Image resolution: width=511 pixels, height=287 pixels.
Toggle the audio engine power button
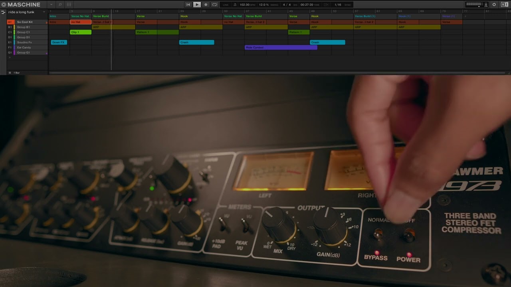click(494, 4)
